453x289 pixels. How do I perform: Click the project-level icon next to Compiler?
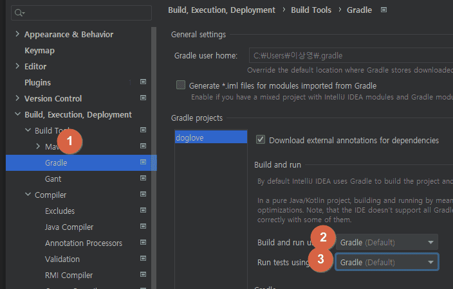[143, 195]
